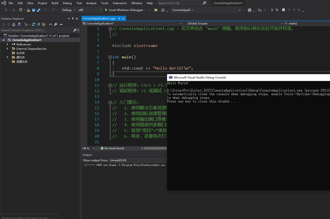Open the (Global Scope) navigation dropdown
Image resolution: width=330 pixels, height=219 pixels.
[x=233, y=23]
